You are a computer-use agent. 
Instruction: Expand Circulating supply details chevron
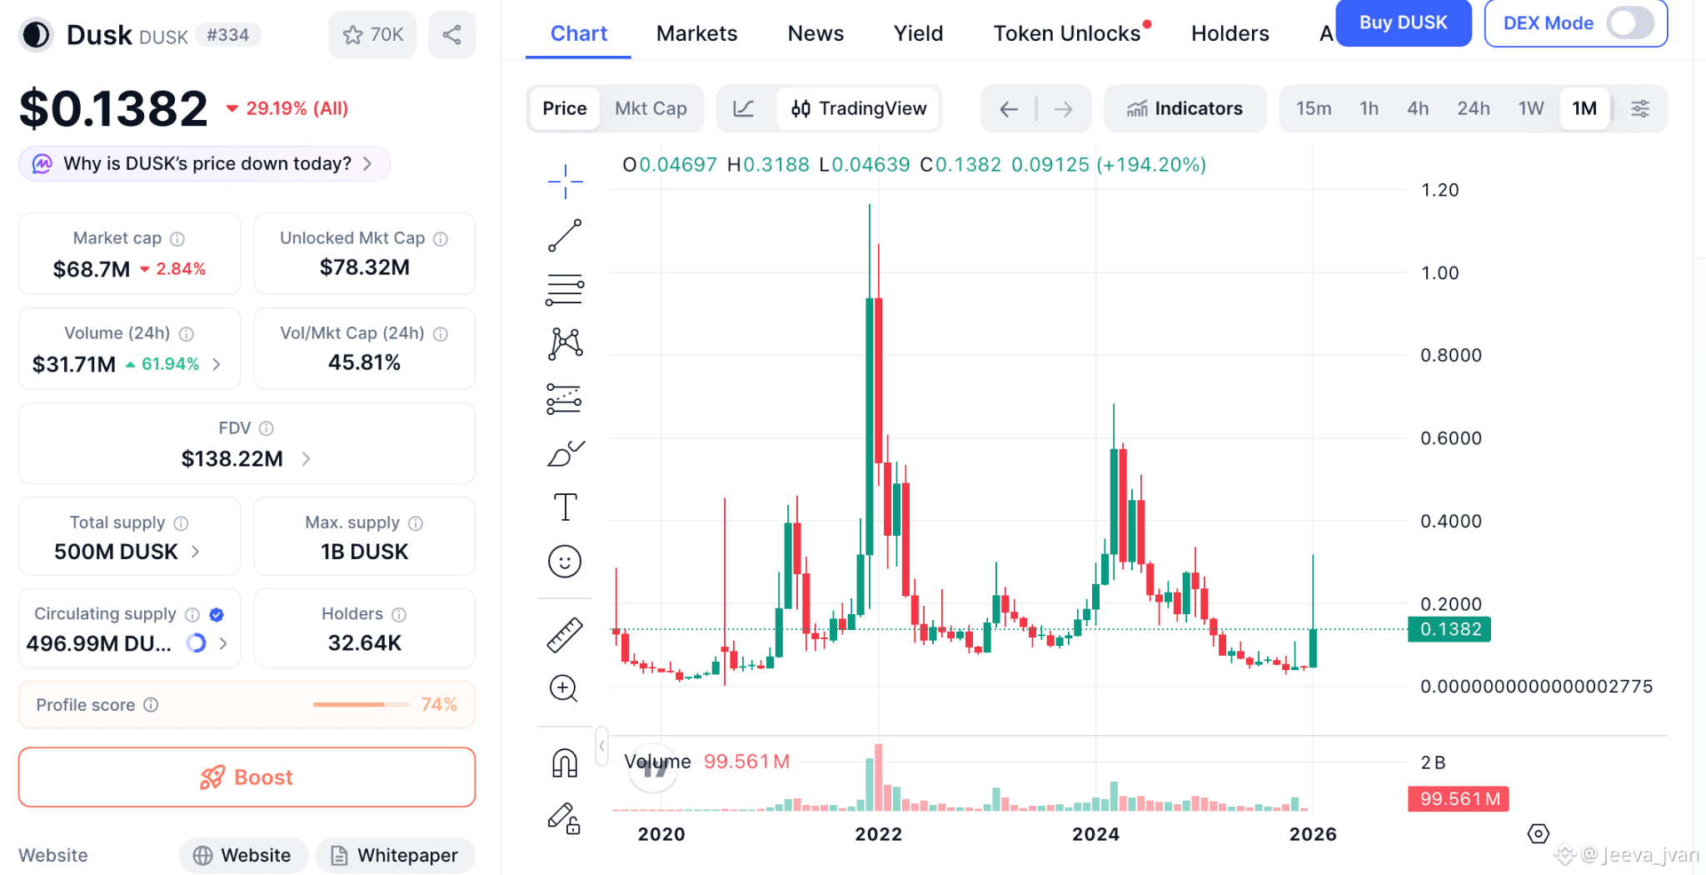pos(222,643)
